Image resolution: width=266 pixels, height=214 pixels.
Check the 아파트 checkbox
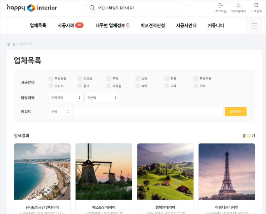point(80,79)
